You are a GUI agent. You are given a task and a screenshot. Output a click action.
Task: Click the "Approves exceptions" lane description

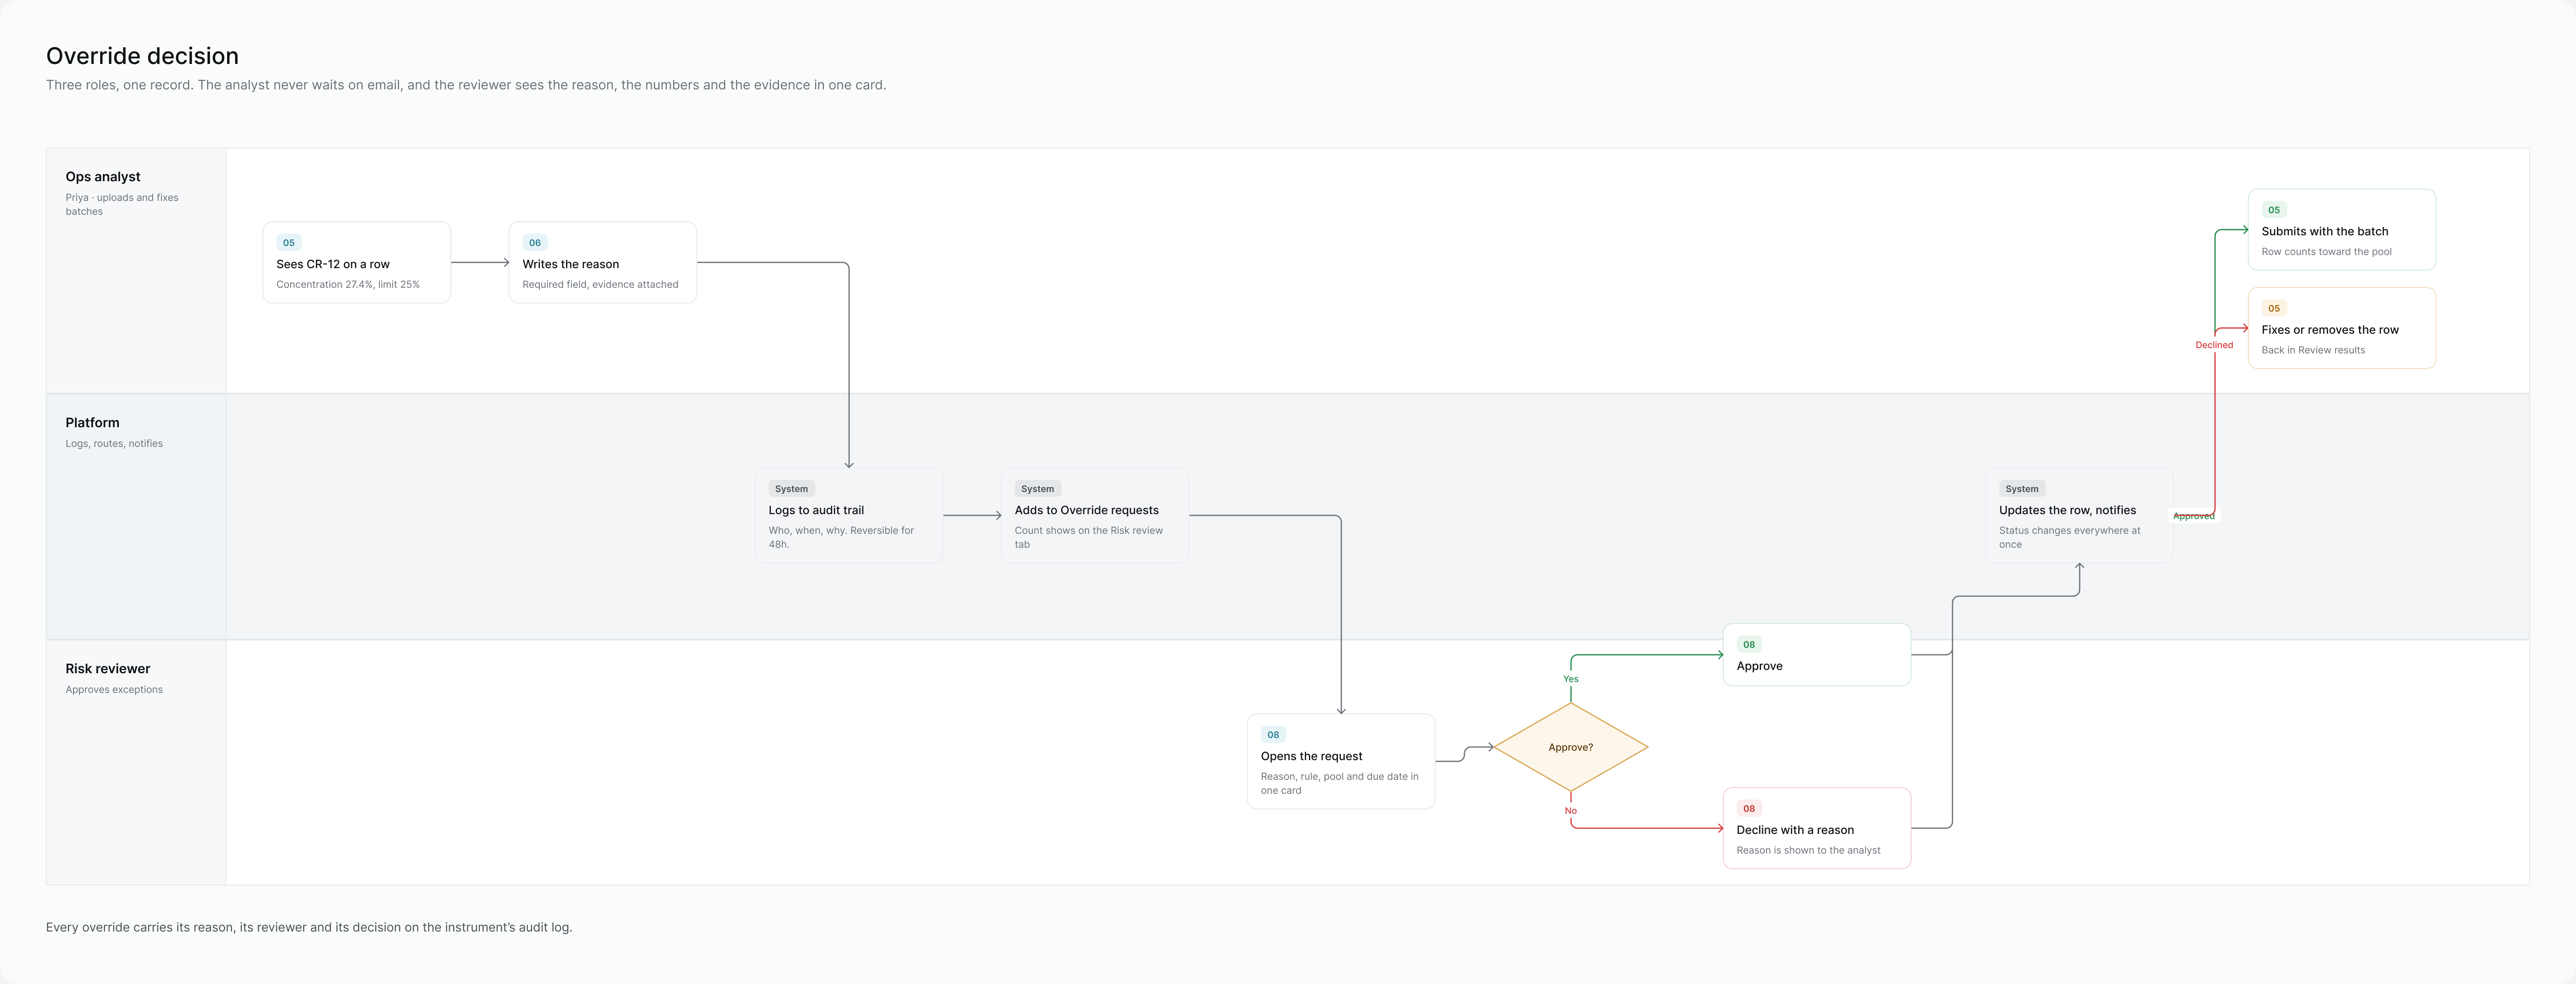click(x=114, y=690)
